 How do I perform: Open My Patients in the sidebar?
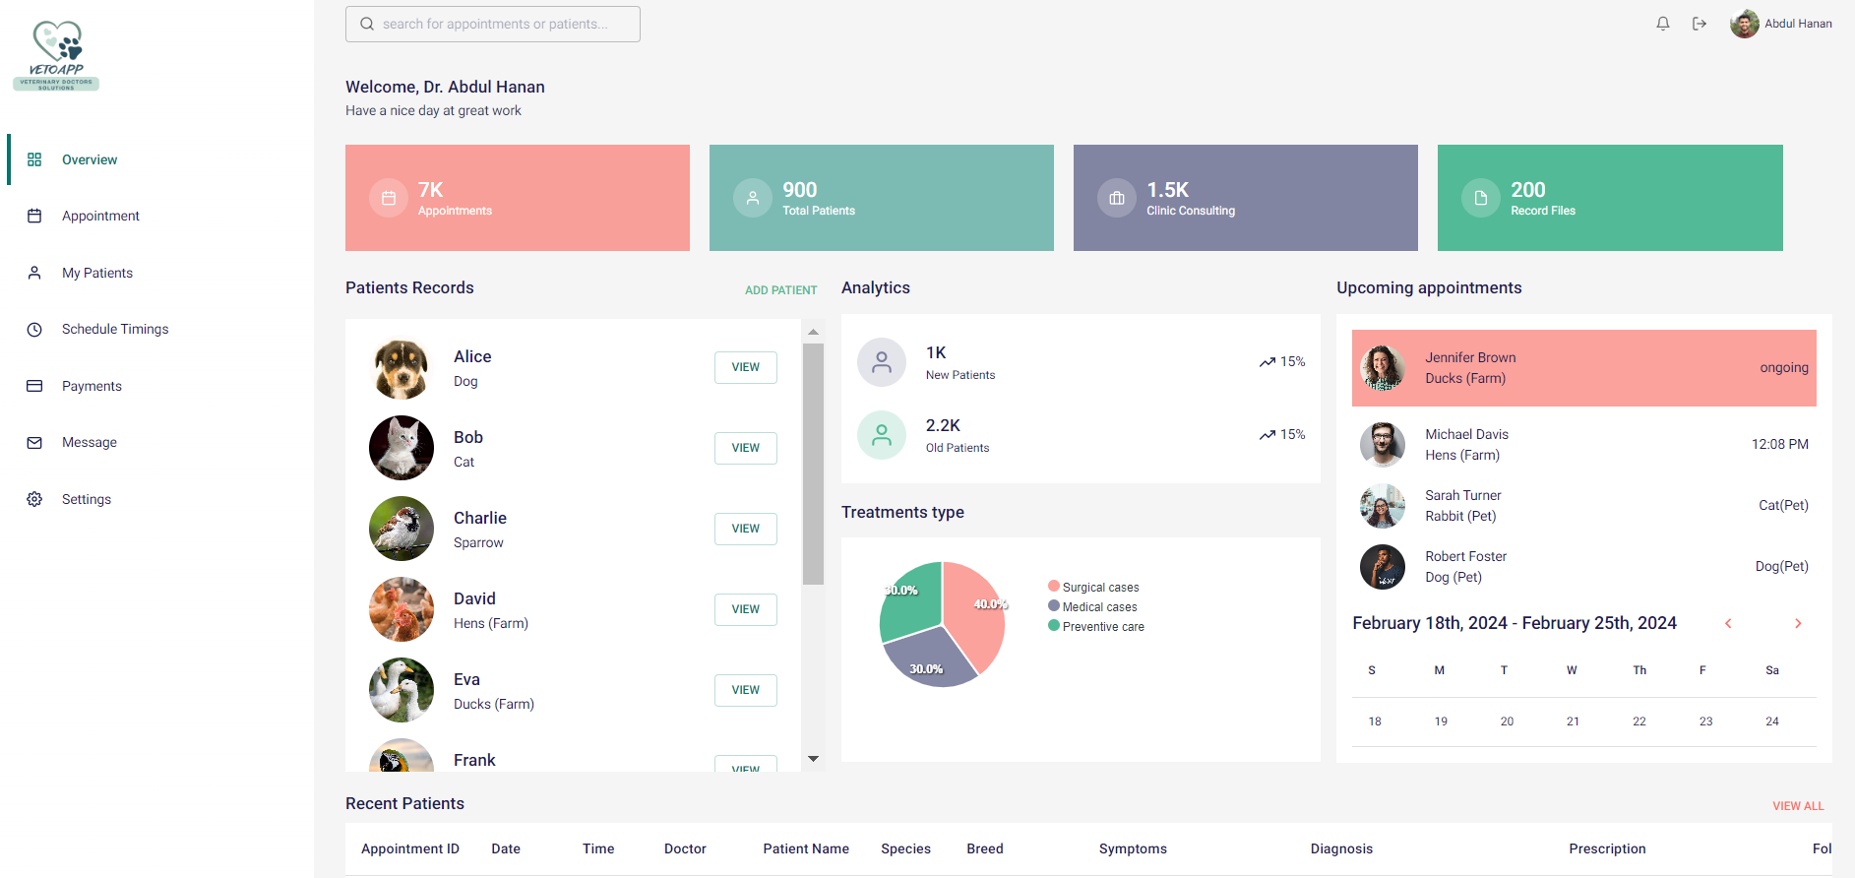coord(96,273)
